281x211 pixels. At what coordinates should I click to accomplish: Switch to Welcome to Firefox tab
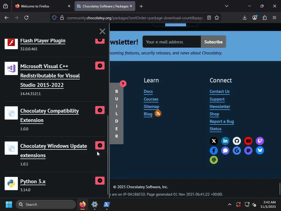point(43,6)
